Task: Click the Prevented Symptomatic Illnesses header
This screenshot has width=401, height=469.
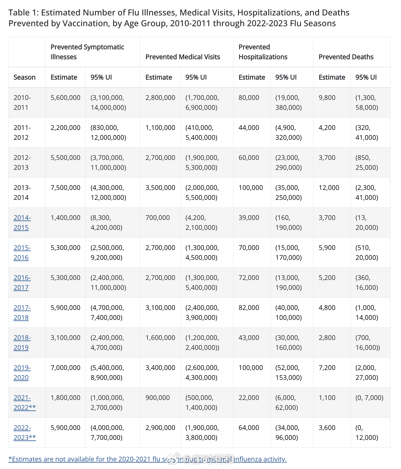Action: [x=87, y=52]
